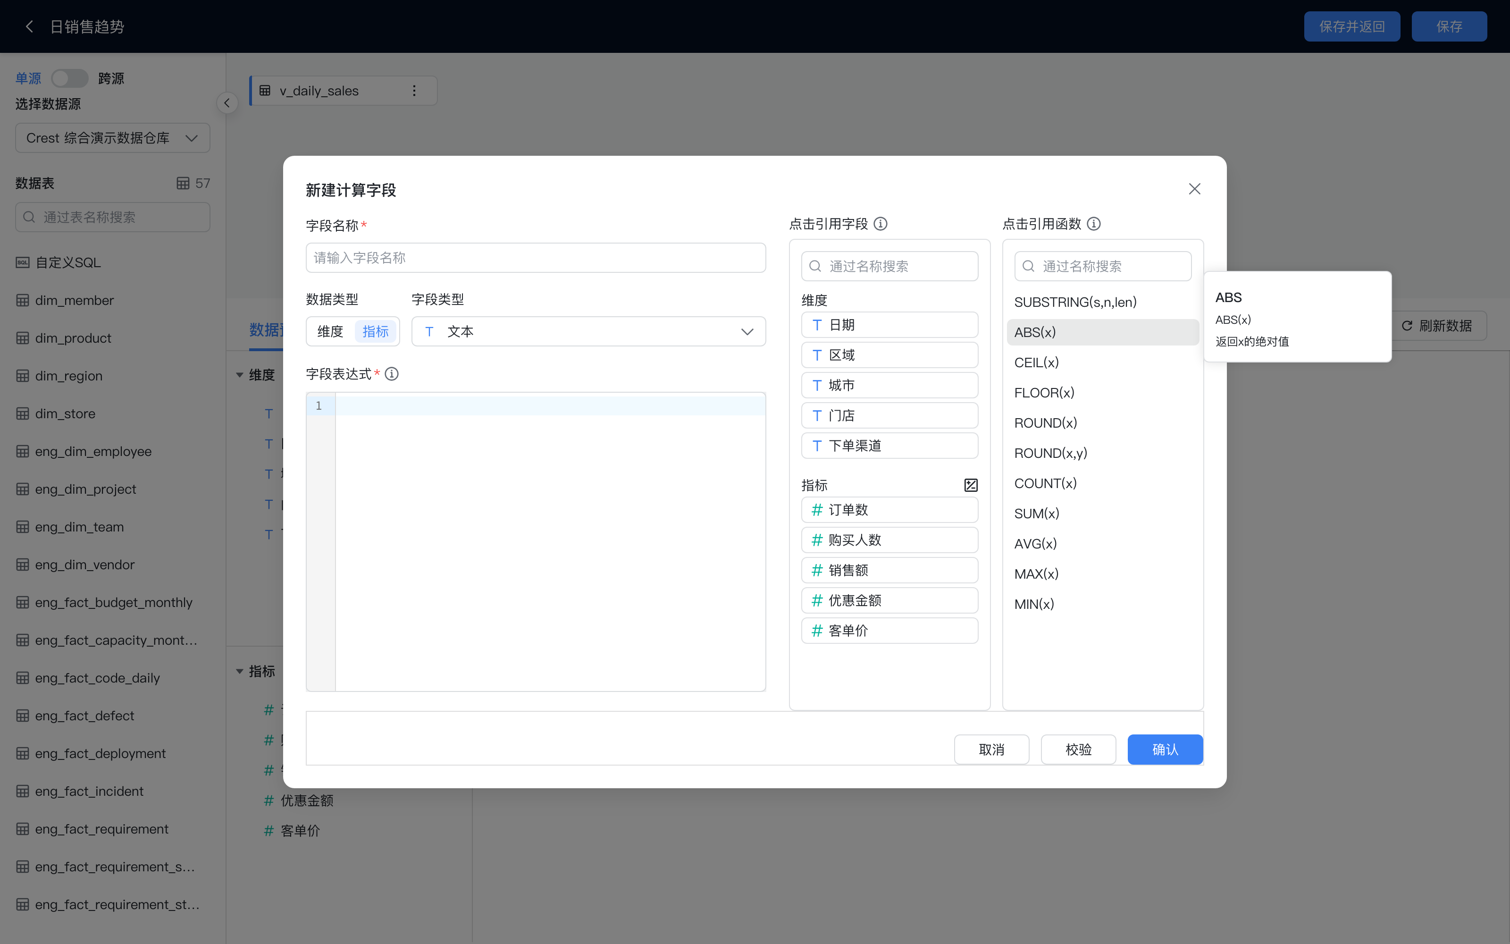Click the eng_fact_defect table icon
Screen dimensions: 1510x944
pyautogui.click(x=23, y=716)
